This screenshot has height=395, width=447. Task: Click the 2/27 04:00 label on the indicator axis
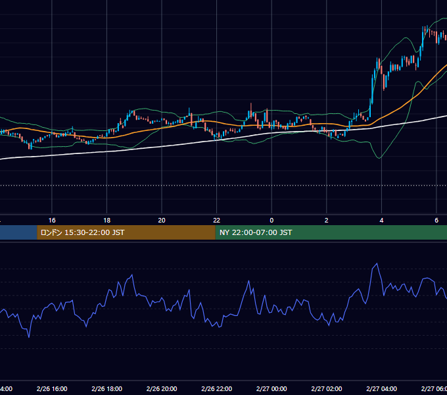click(x=381, y=388)
